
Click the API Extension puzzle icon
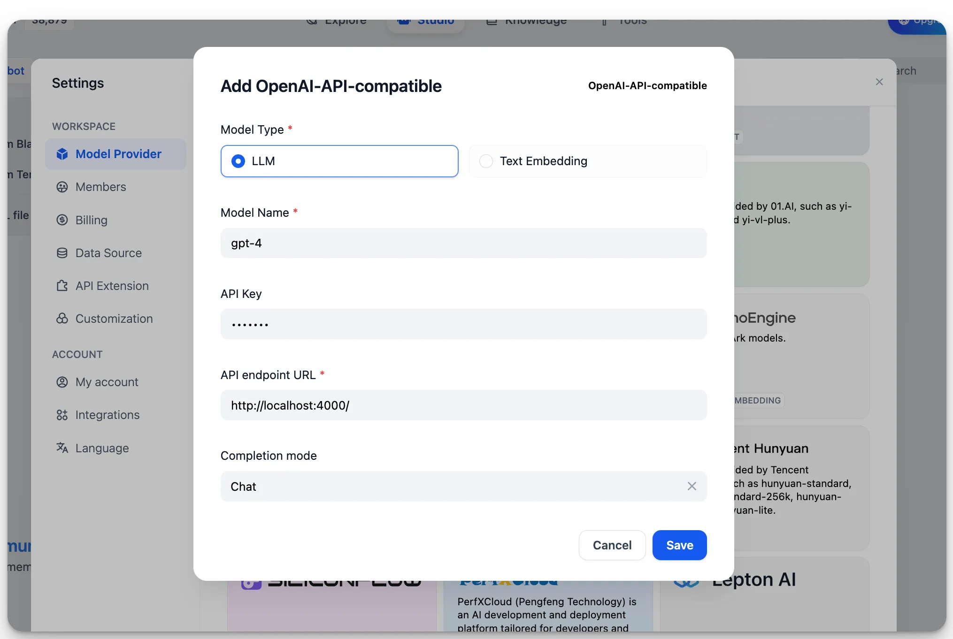(62, 286)
